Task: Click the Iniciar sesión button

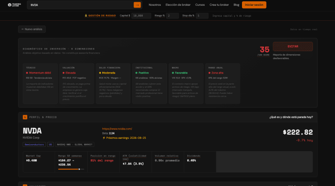Action: coord(254,5)
